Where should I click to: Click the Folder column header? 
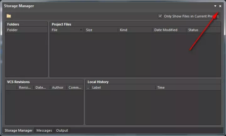(26, 30)
